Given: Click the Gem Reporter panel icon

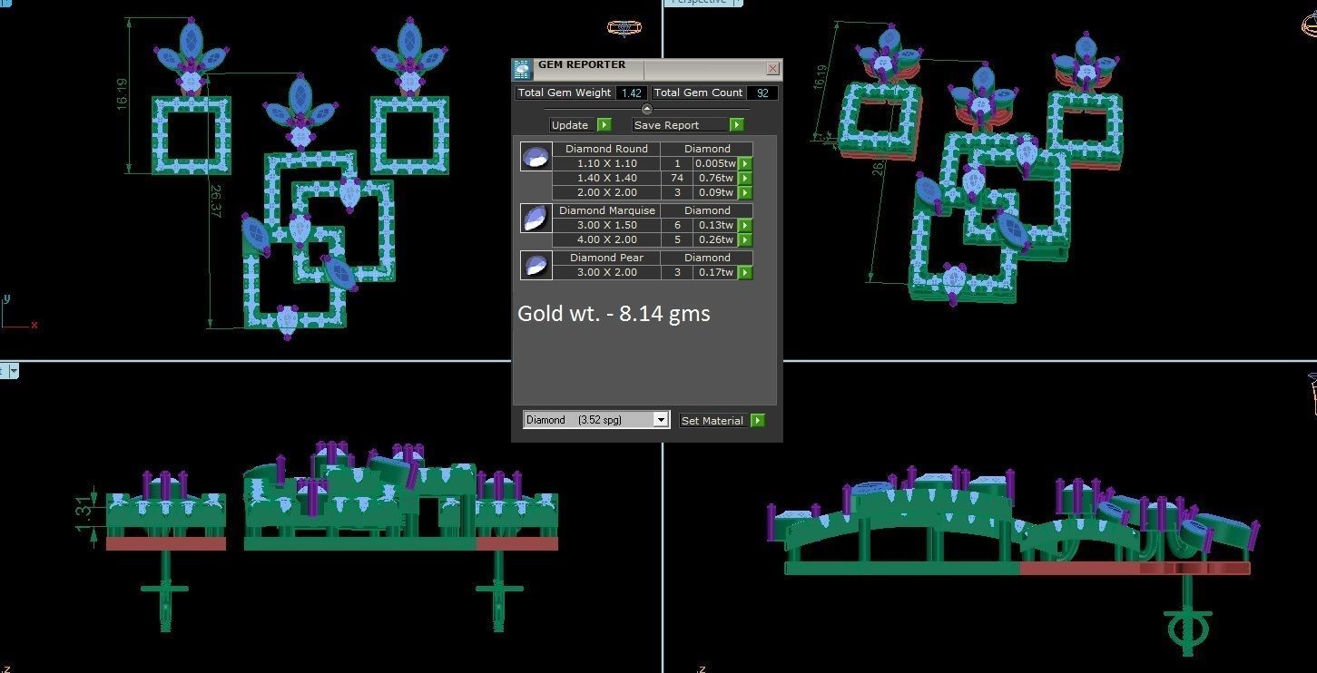Looking at the screenshot, I should pos(522,69).
